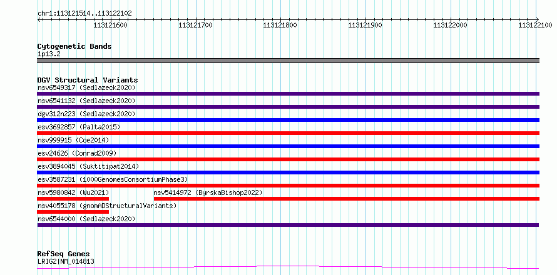Viewport: 557px width, 275px height.
Task: Click the blue bar under dgv312n223
Action: click(x=289, y=120)
